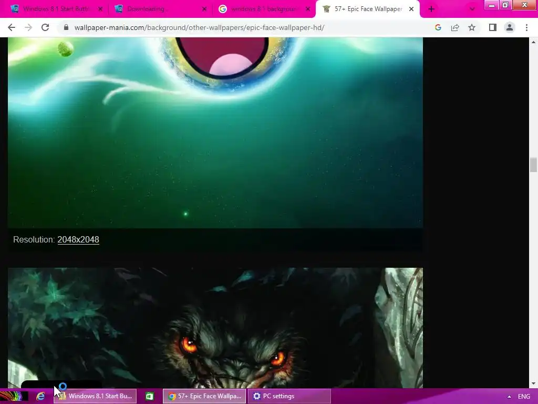Open a new tab with the plus button

tap(431, 9)
